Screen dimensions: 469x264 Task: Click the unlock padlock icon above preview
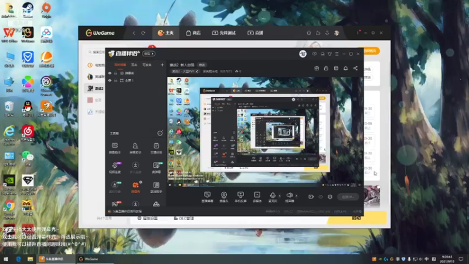326,68
